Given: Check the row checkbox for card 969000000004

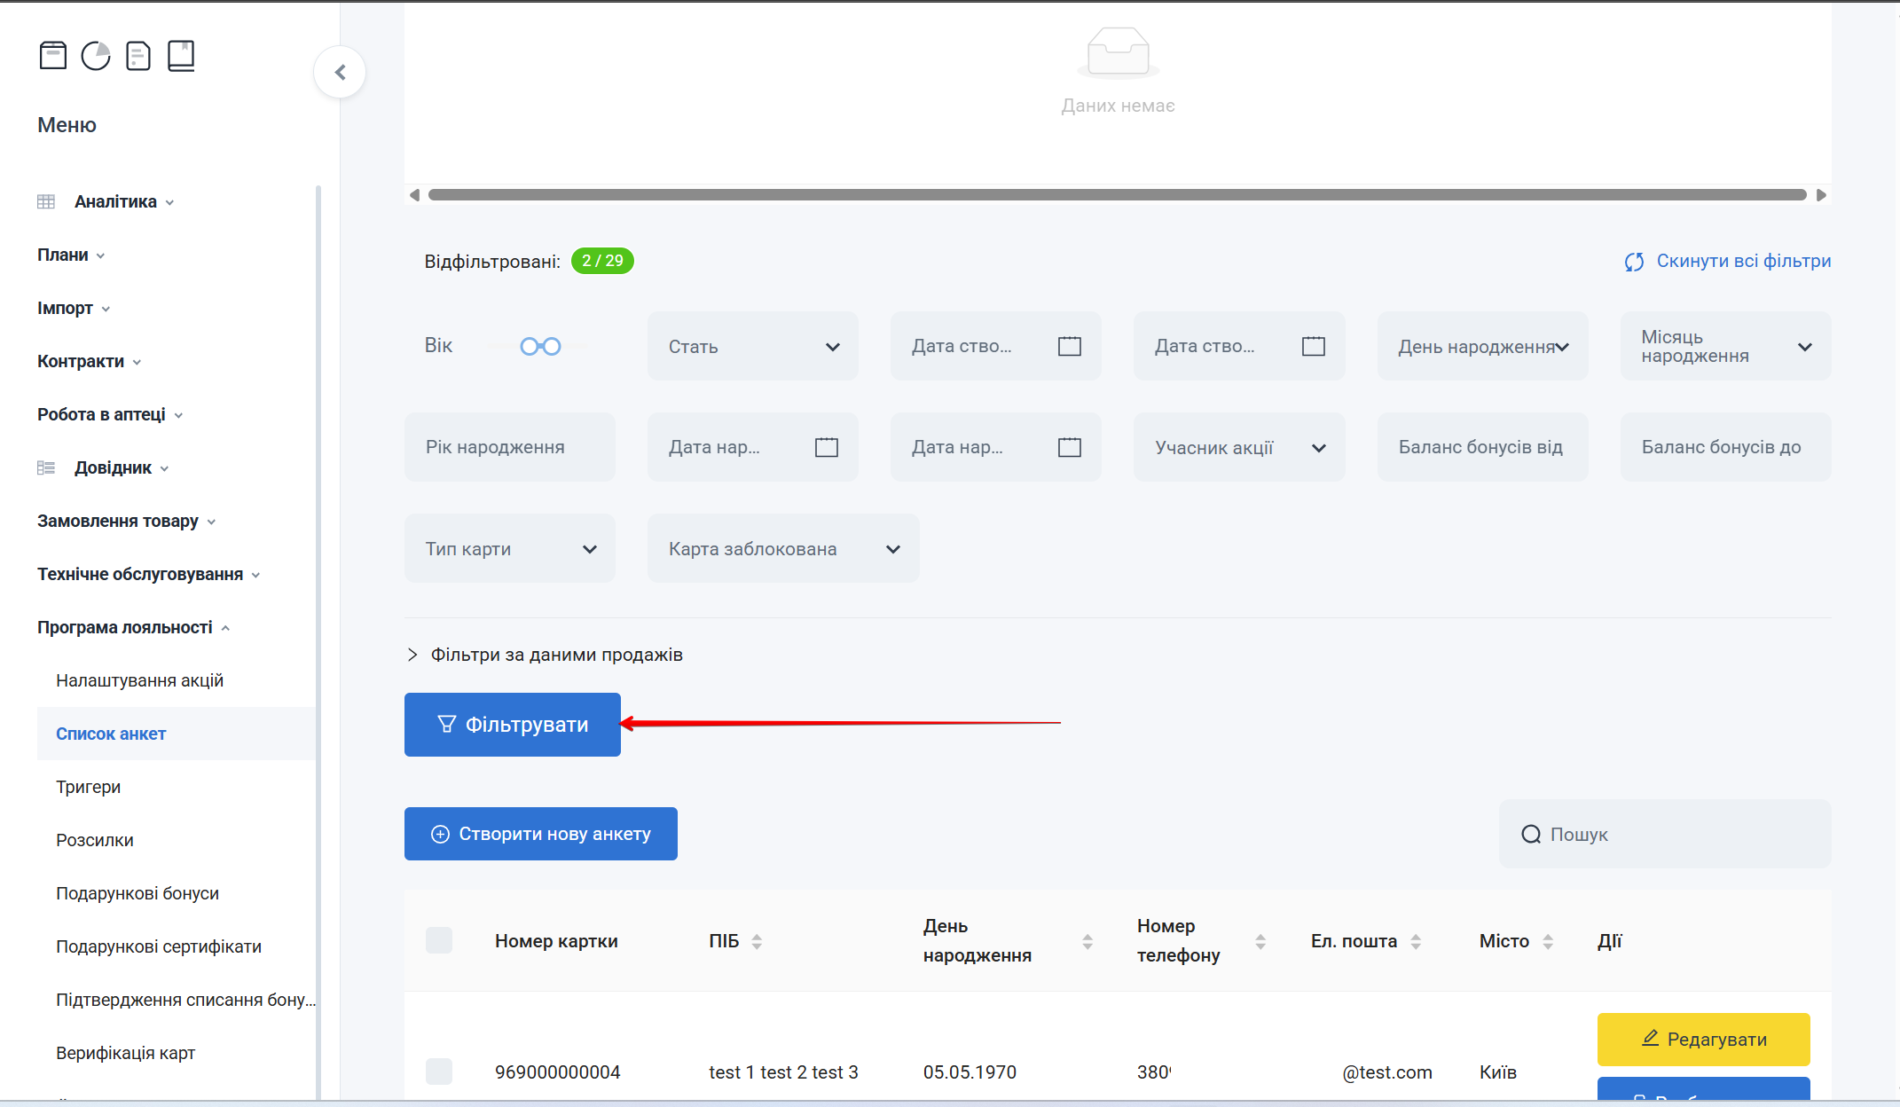Looking at the screenshot, I should tap(439, 1072).
